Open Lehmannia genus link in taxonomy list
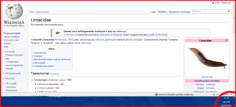The height and width of the screenshot is (107, 236). [x=43, y=84]
